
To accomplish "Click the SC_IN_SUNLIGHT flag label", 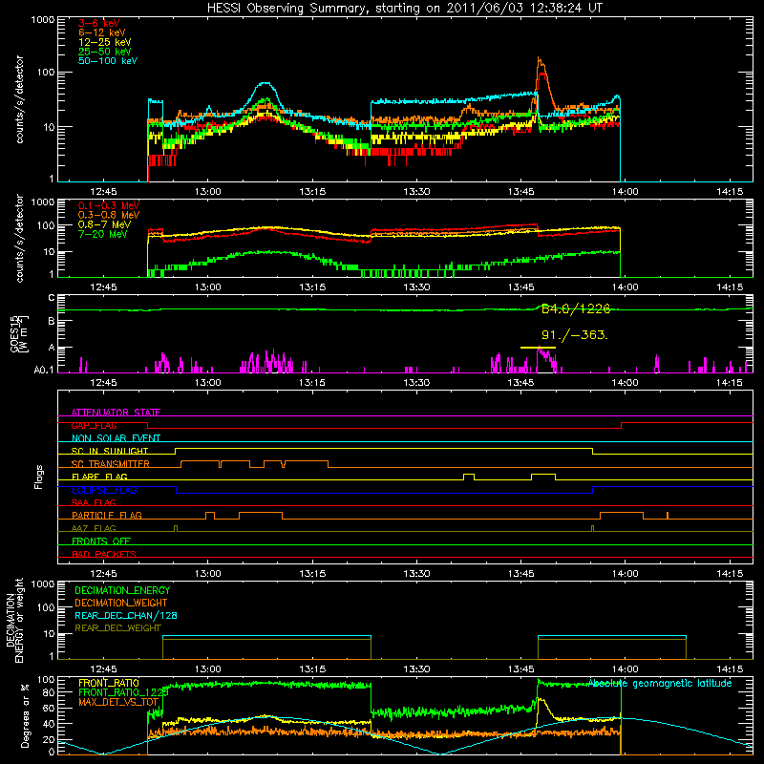I will [x=110, y=451].
